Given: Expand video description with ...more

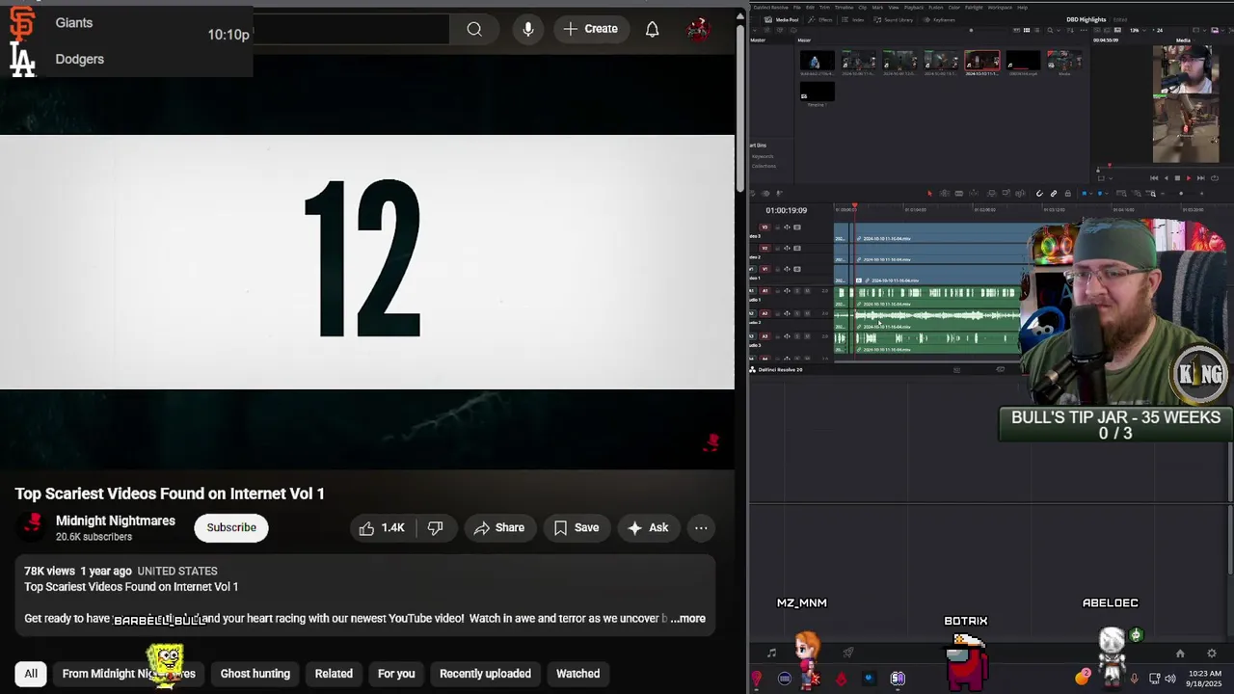Looking at the screenshot, I should (x=688, y=619).
